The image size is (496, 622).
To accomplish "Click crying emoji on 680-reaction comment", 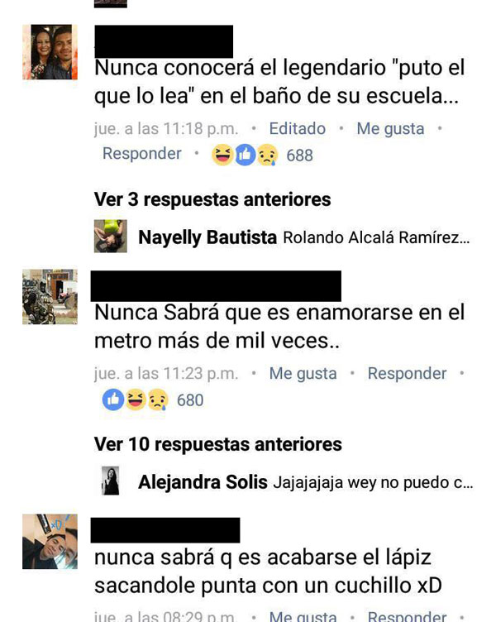I will (158, 400).
